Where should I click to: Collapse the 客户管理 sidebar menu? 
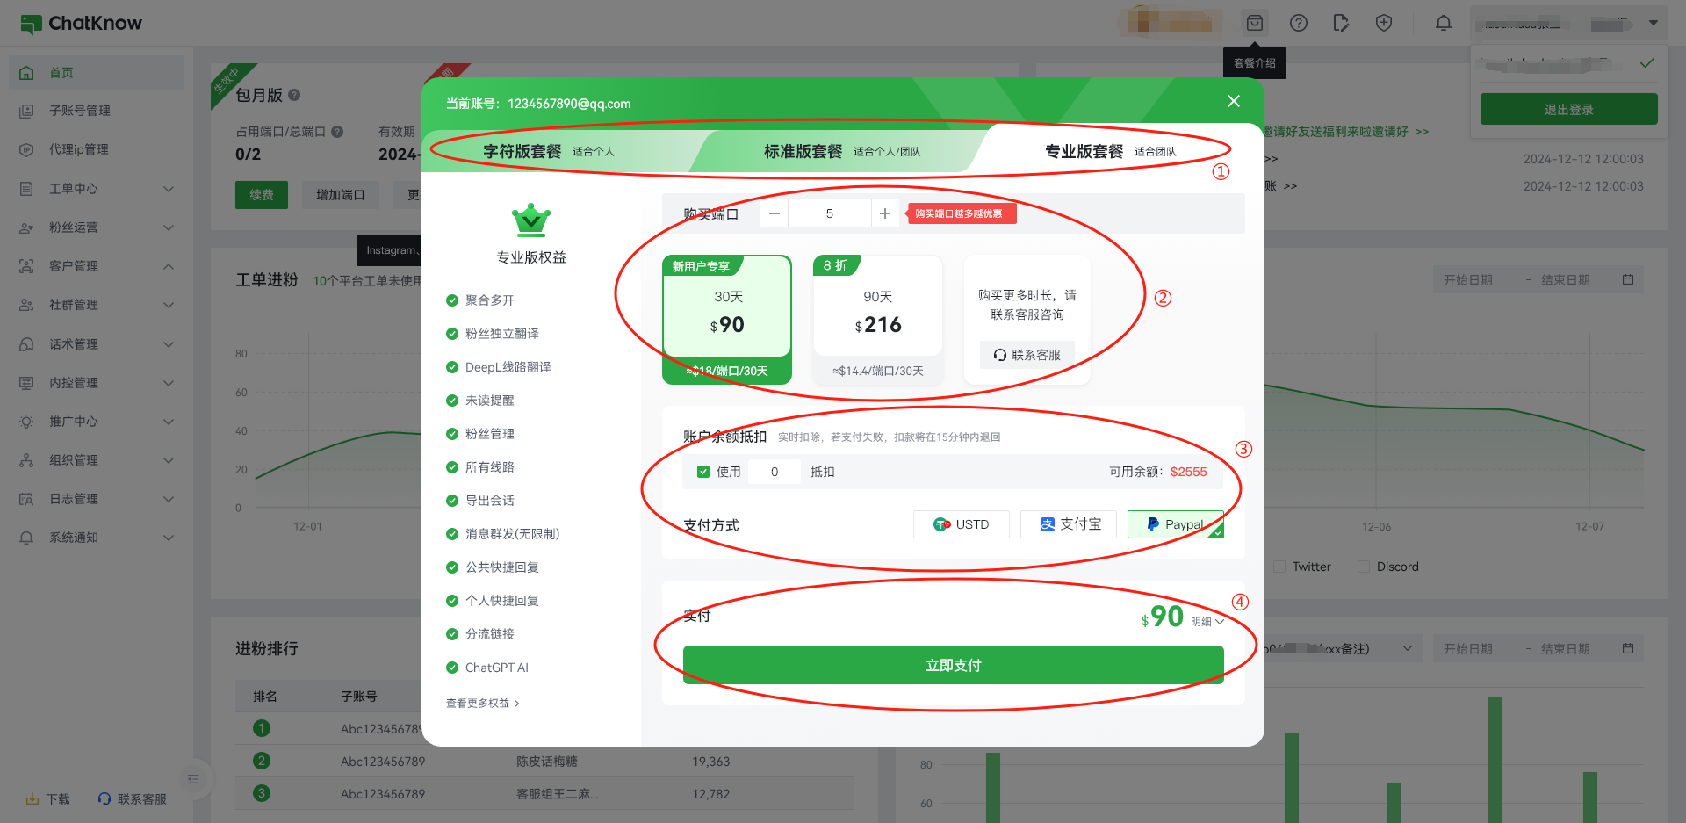(x=169, y=266)
